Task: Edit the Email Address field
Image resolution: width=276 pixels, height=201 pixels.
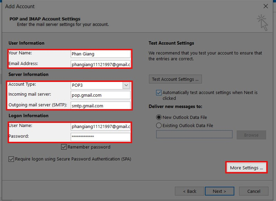Action: (100, 64)
